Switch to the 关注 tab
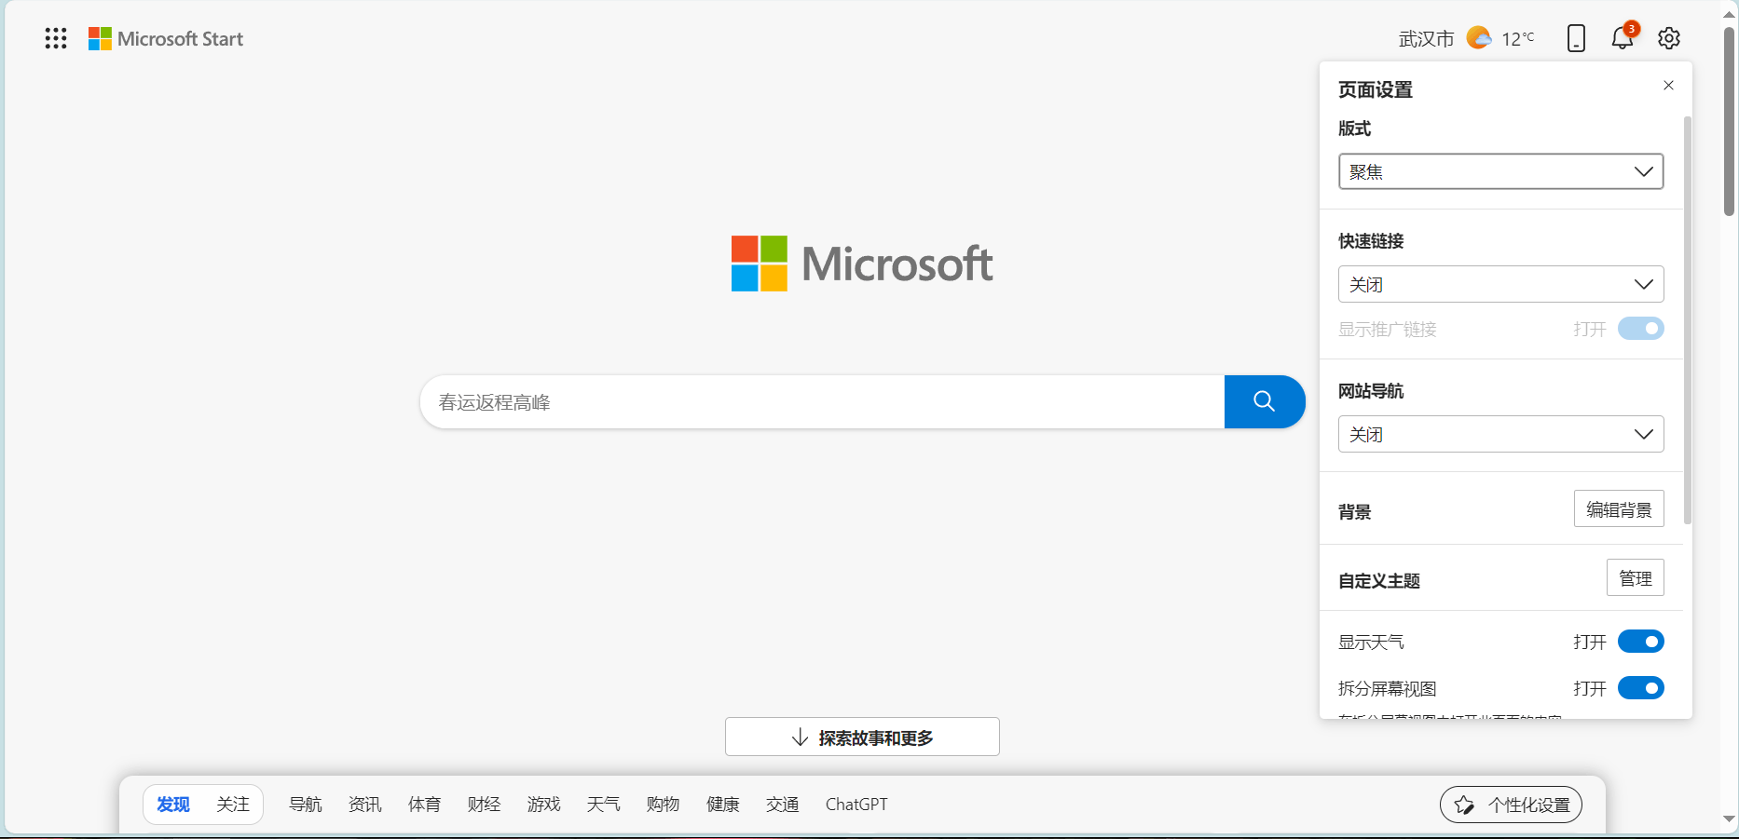The height and width of the screenshot is (839, 1739). (233, 805)
